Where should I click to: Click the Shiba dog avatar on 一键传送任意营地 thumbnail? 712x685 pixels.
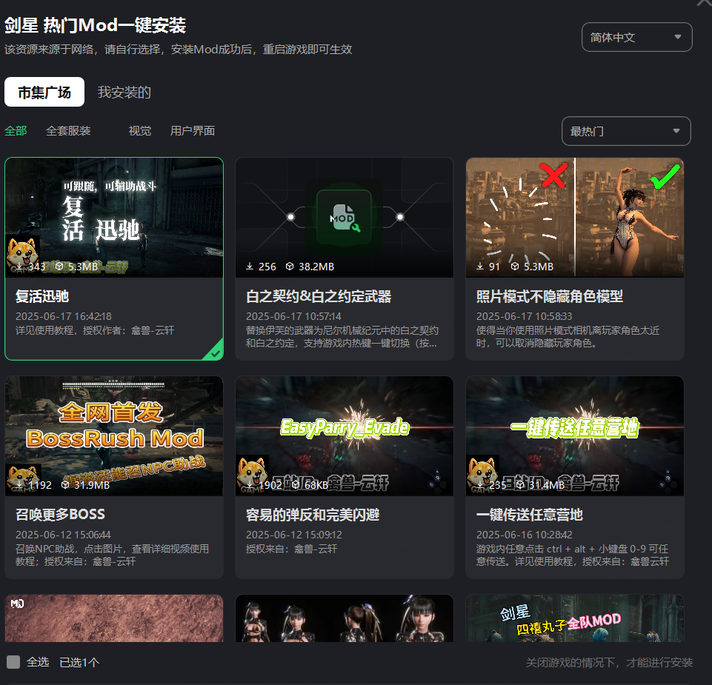tap(482, 475)
